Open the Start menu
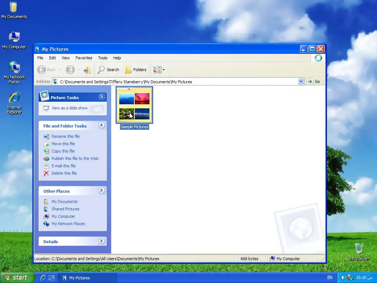The height and width of the screenshot is (283, 377). pos(17,278)
